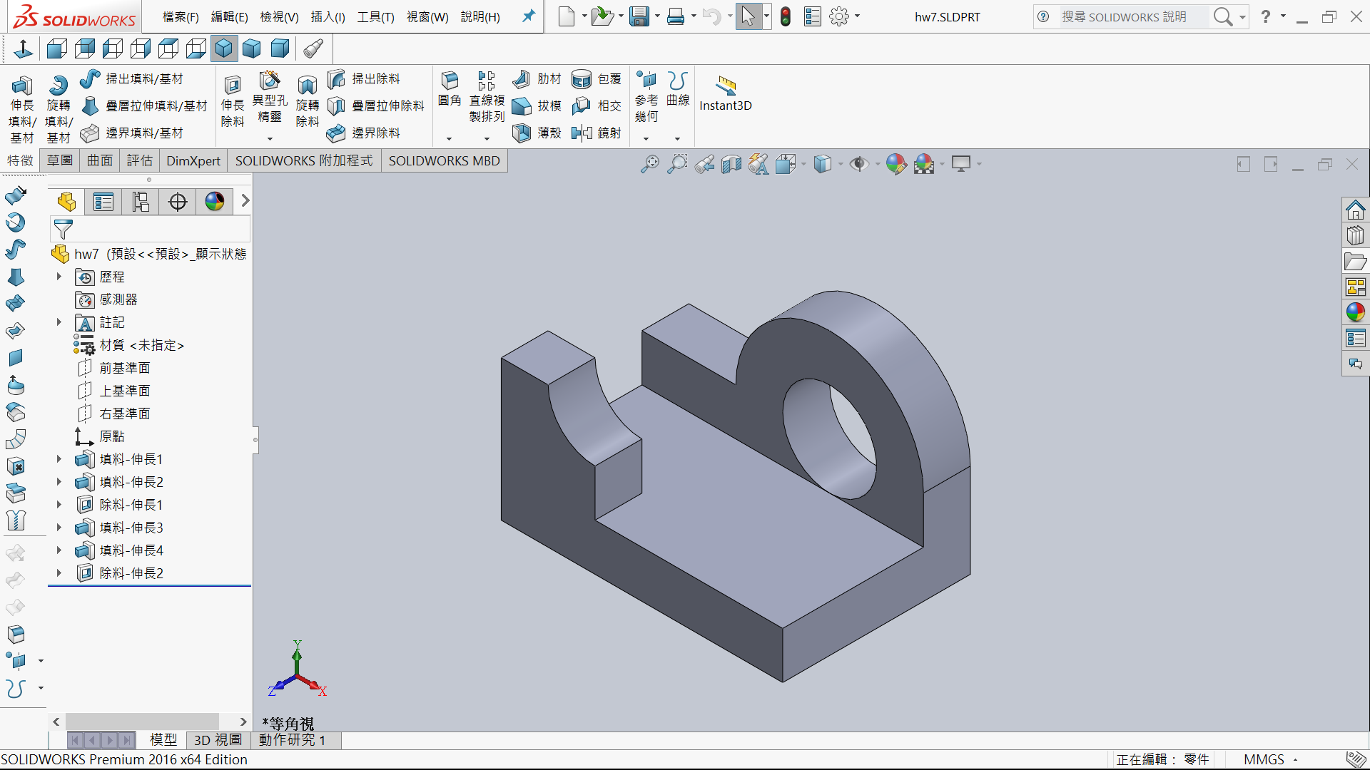Expand the 填料-伸長1 feature node
Screen dimensions: 1370x770
click(59, 459)
